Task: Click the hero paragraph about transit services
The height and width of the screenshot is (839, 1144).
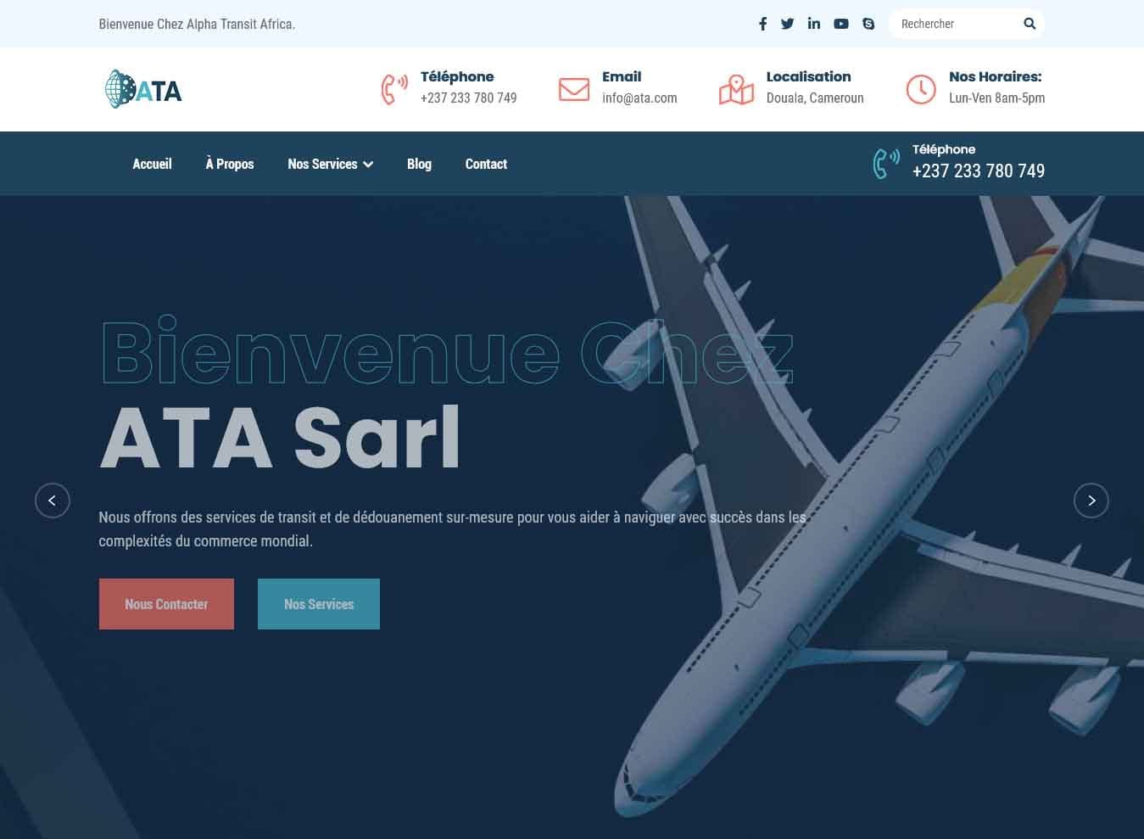Action: click(x=453, y=529)
